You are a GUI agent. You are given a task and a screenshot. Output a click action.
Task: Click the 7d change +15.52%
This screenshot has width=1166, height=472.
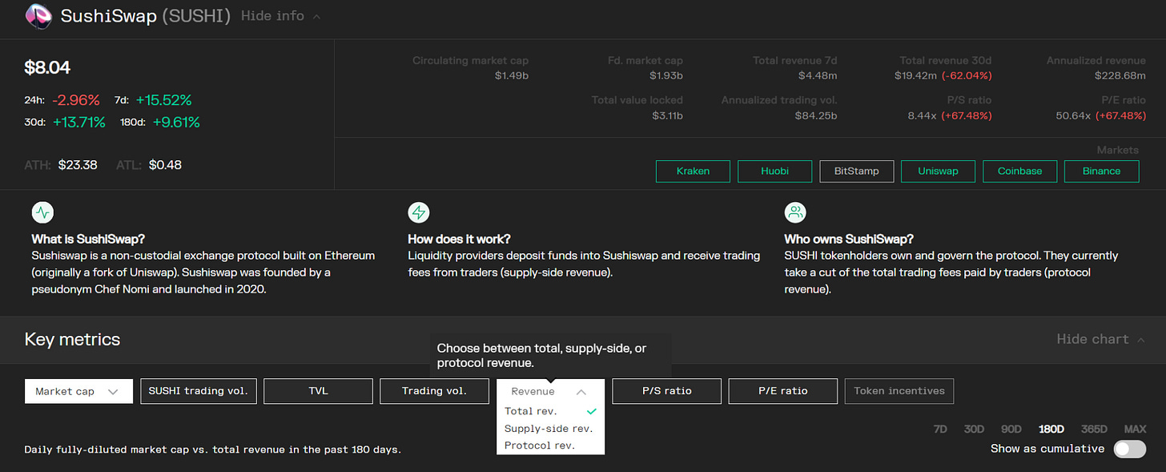click(x=163, y=100)
